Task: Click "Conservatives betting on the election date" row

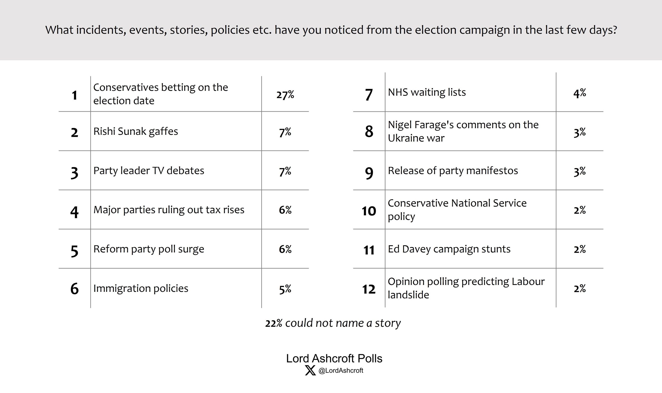Action: pos(160,94)
